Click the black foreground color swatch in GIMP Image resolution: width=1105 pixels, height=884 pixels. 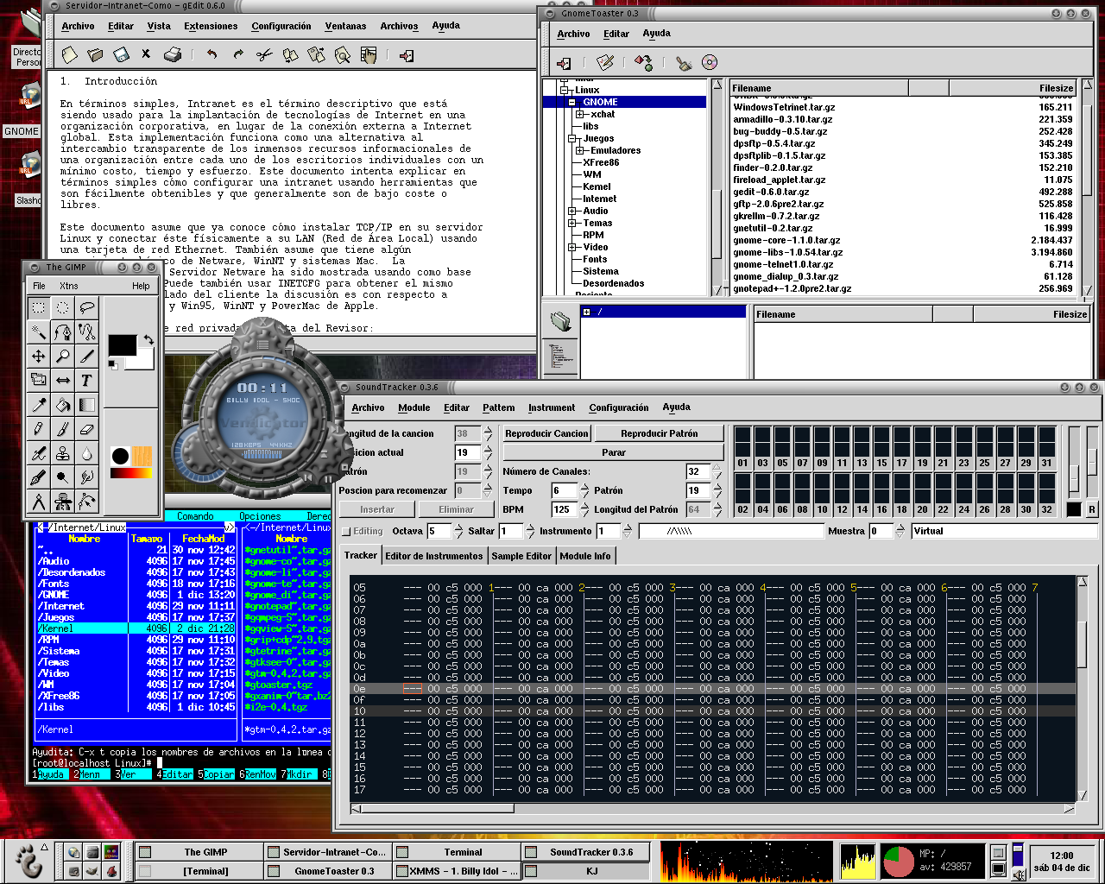coord(122,346)
